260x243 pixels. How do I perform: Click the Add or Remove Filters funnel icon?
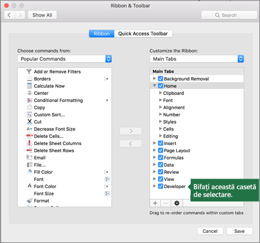click(29, 72)
